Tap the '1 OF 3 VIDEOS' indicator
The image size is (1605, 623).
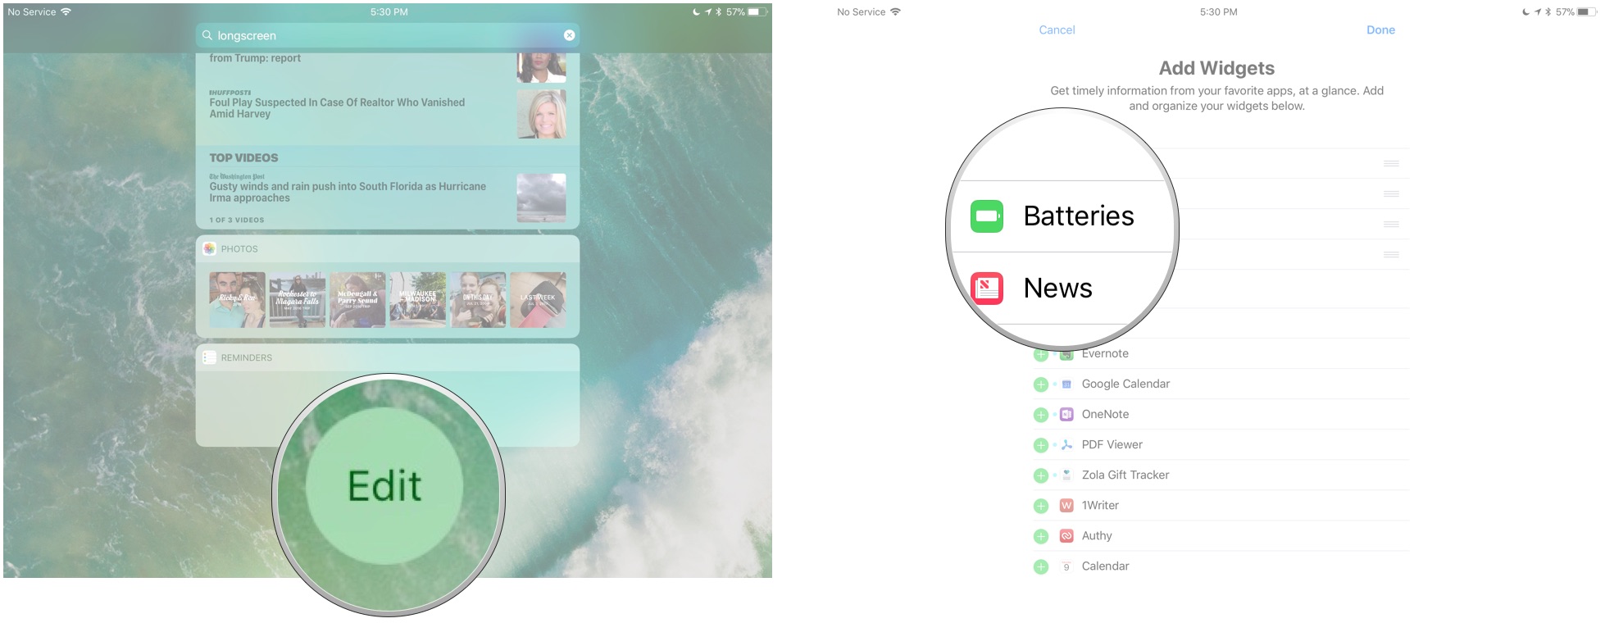[x=236, y=220]
